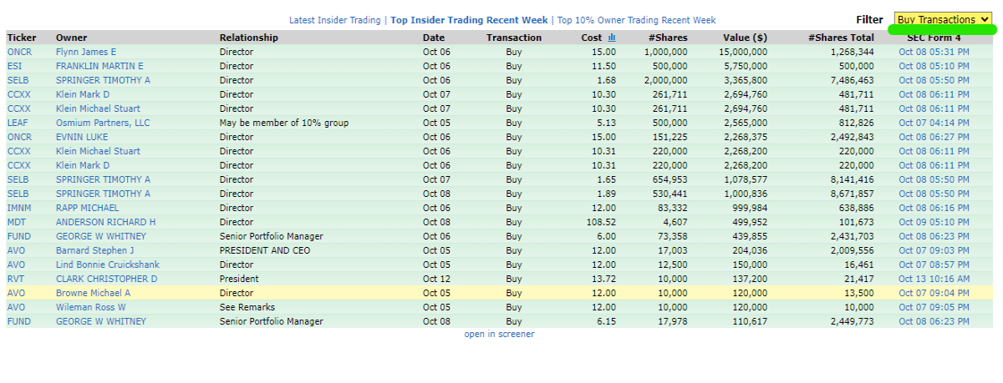Open ANDERSON RICHARD H owner page
1003x383 pixels.
106,222
